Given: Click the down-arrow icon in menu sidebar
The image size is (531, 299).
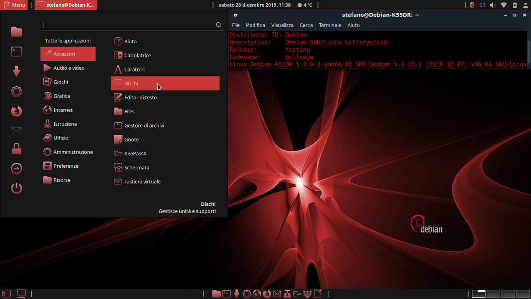Looking at the screenshot, I should 17,71.
